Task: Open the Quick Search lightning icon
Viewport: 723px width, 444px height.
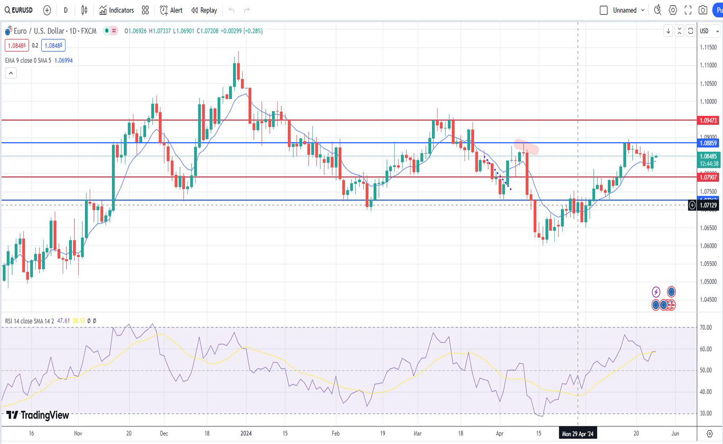Action: (657, 10)
